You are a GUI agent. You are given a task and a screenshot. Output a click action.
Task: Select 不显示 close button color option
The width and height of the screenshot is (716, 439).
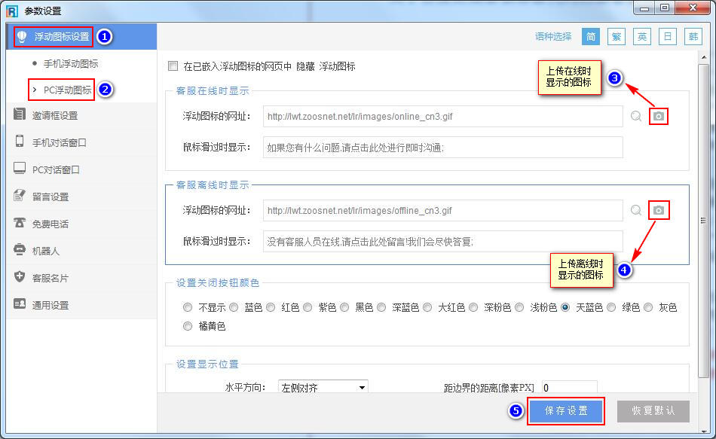point(187,307)
